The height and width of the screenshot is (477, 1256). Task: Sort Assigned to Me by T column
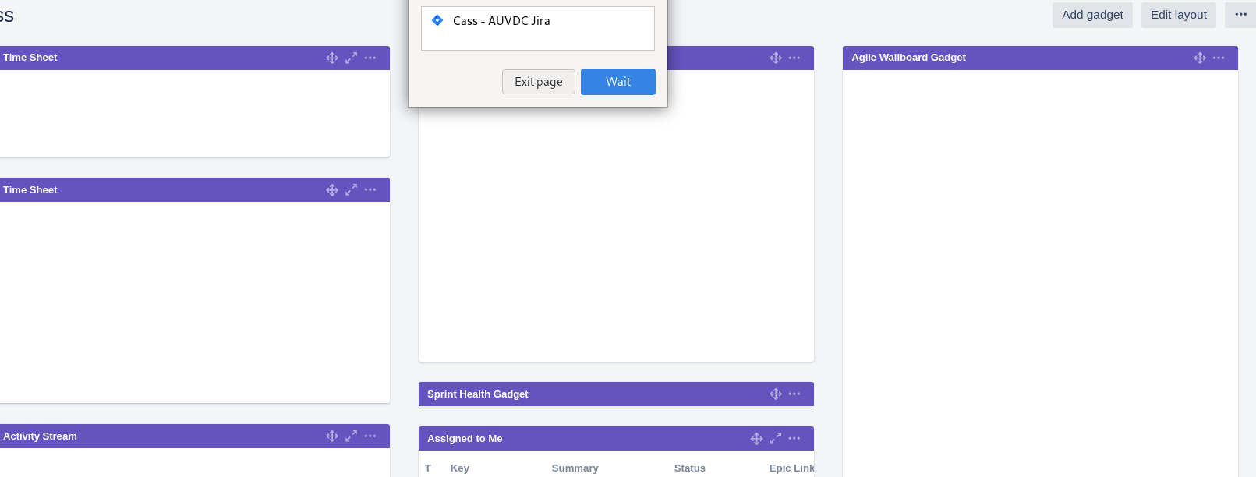428,468
